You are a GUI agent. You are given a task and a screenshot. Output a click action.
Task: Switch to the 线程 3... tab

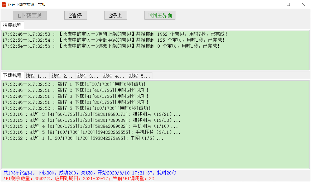88,76
